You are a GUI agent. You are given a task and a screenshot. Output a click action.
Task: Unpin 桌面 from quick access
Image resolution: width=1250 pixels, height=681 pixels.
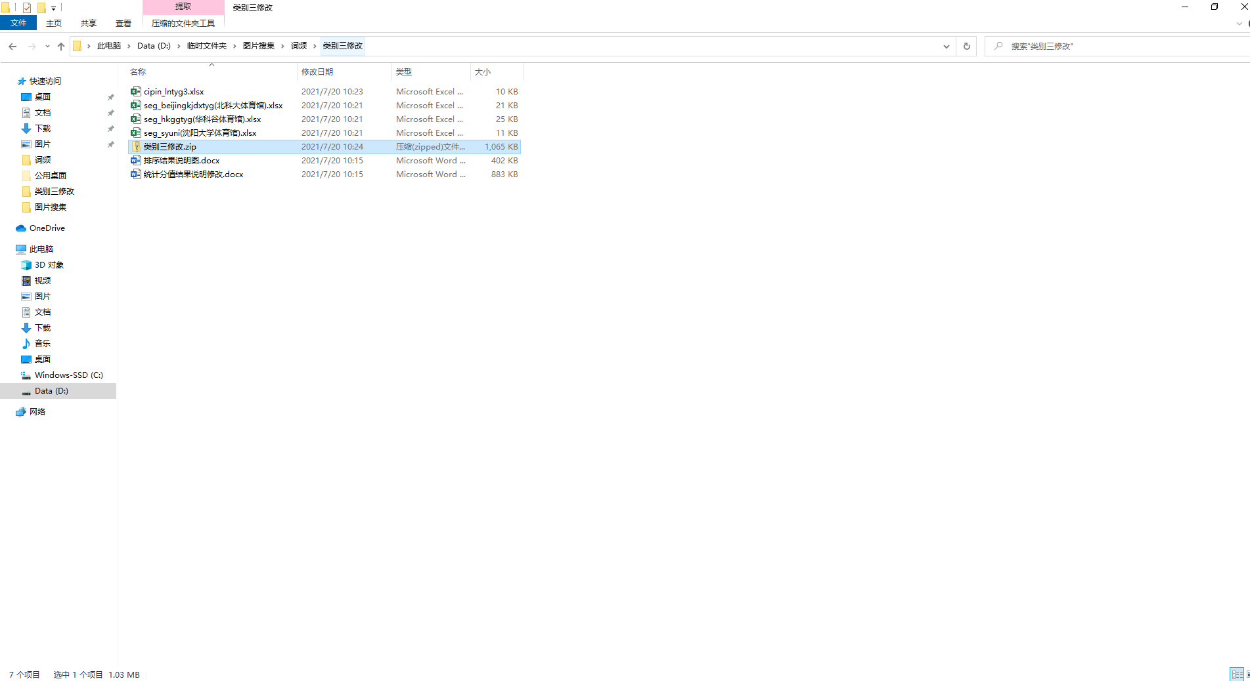click(110, 97)
